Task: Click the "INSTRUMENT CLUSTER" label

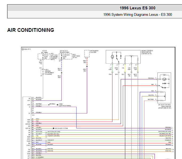Action: click(94, 51)
